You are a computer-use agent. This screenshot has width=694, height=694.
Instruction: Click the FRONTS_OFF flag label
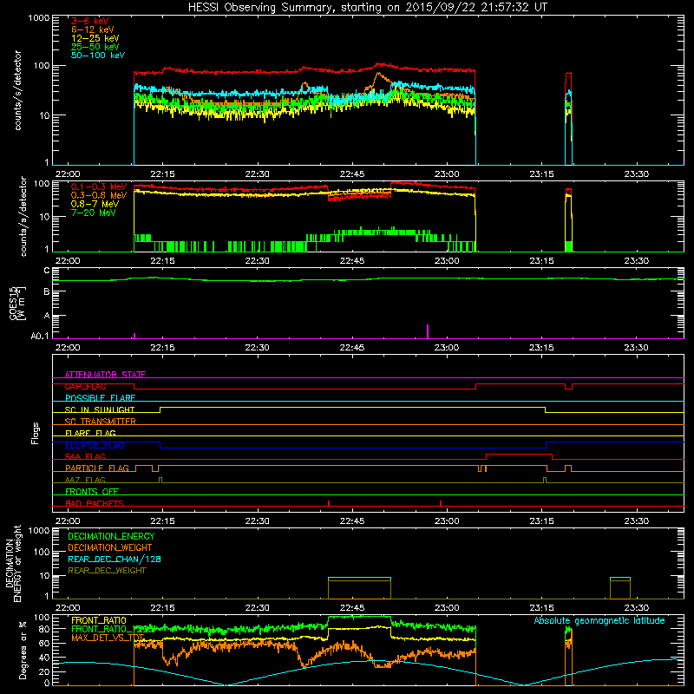point(92,491)
